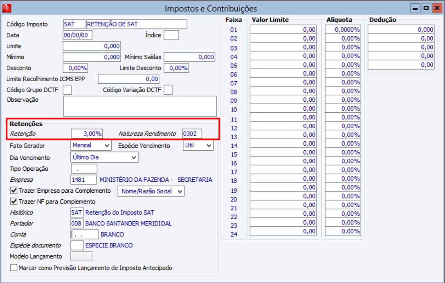445x283 pixels.
Task: Click the red application icon in title bar
Action: pyautogui.click(x=7, y=8)
